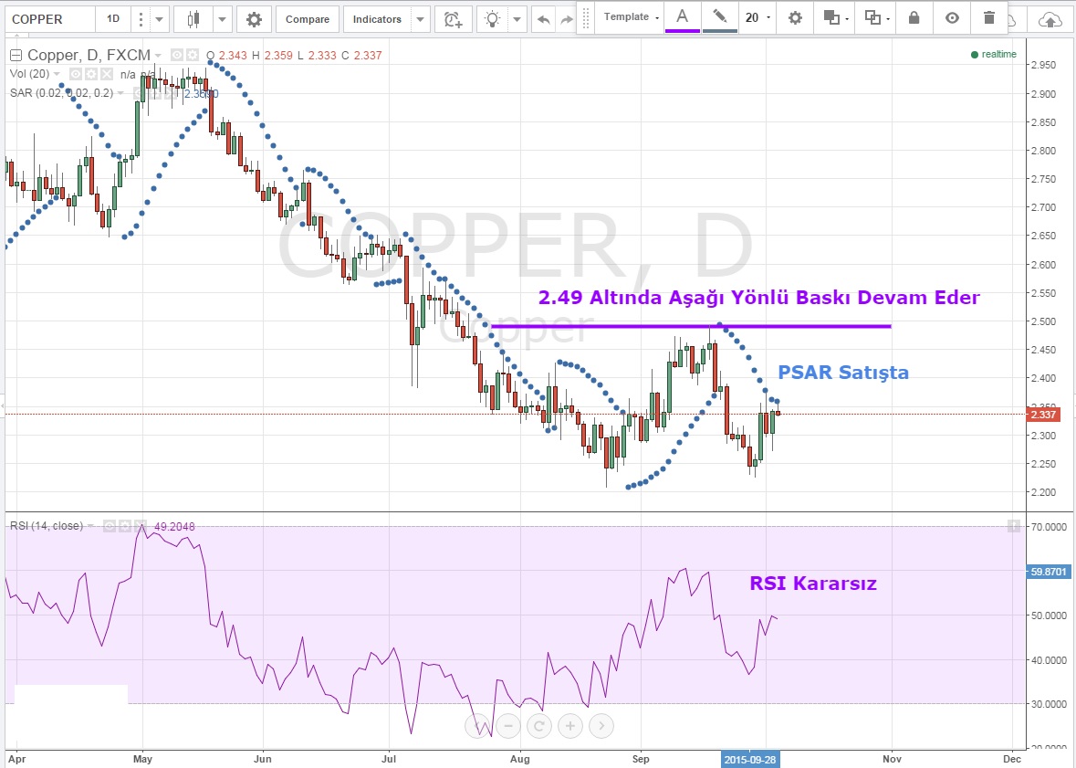1076x768 pixels.
Task: Pick text color with purple-underlined A
Action: pos(682,17)
